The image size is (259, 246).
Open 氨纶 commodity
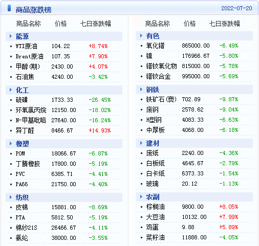click(x=21, y=238)
